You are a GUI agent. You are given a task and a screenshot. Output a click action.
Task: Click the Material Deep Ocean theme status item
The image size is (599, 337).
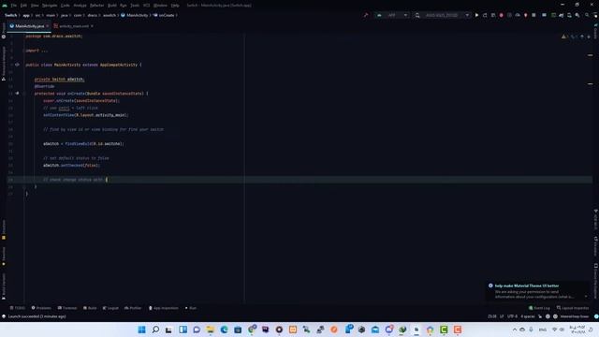tap(574, 316)
